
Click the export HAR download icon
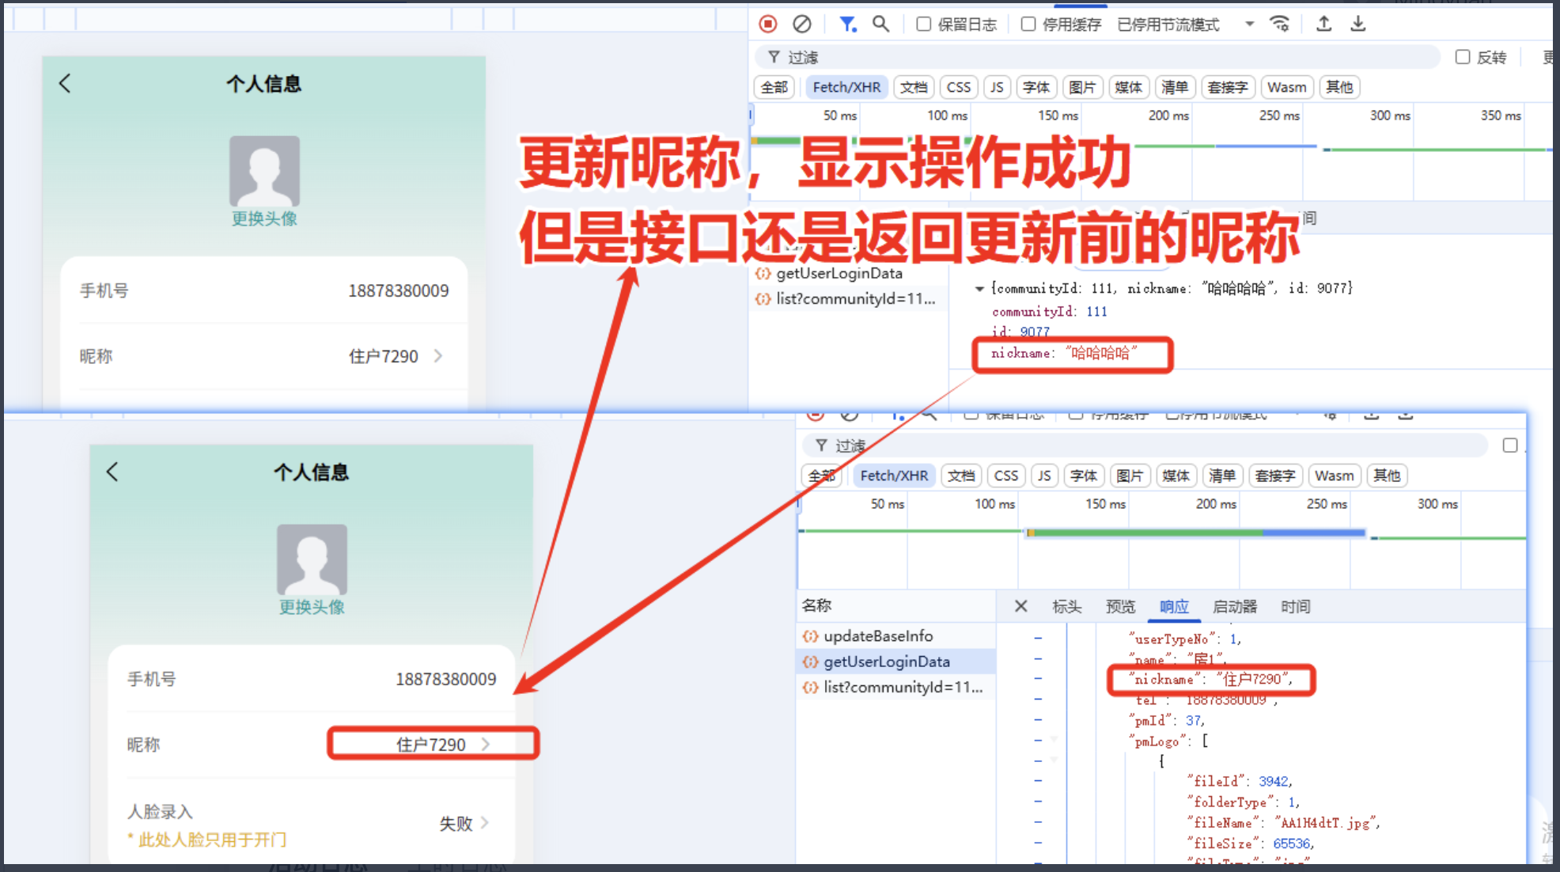[x=1357, y=24]
